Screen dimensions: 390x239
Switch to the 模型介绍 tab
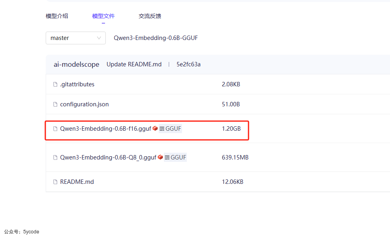click(x=57, y=16)
